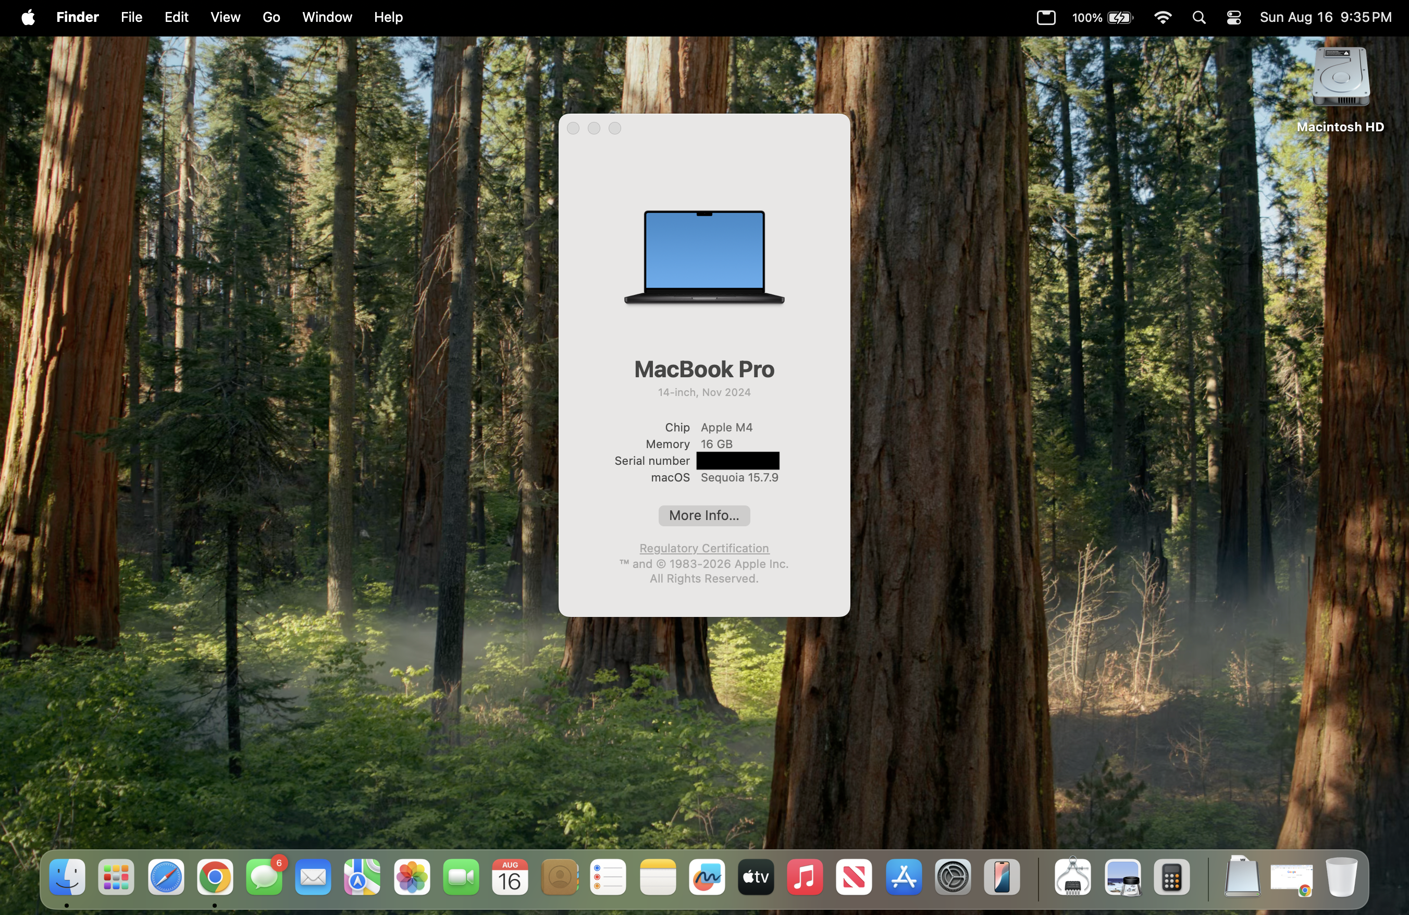Launch the Apple TV app
Viewport: 1409px width, 915px height.
pyautogui.click(x=756, y=876)
